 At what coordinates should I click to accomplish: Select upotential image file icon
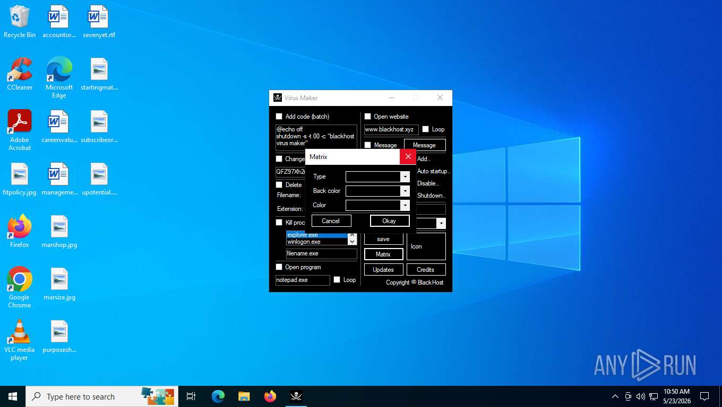pos(99,179)
